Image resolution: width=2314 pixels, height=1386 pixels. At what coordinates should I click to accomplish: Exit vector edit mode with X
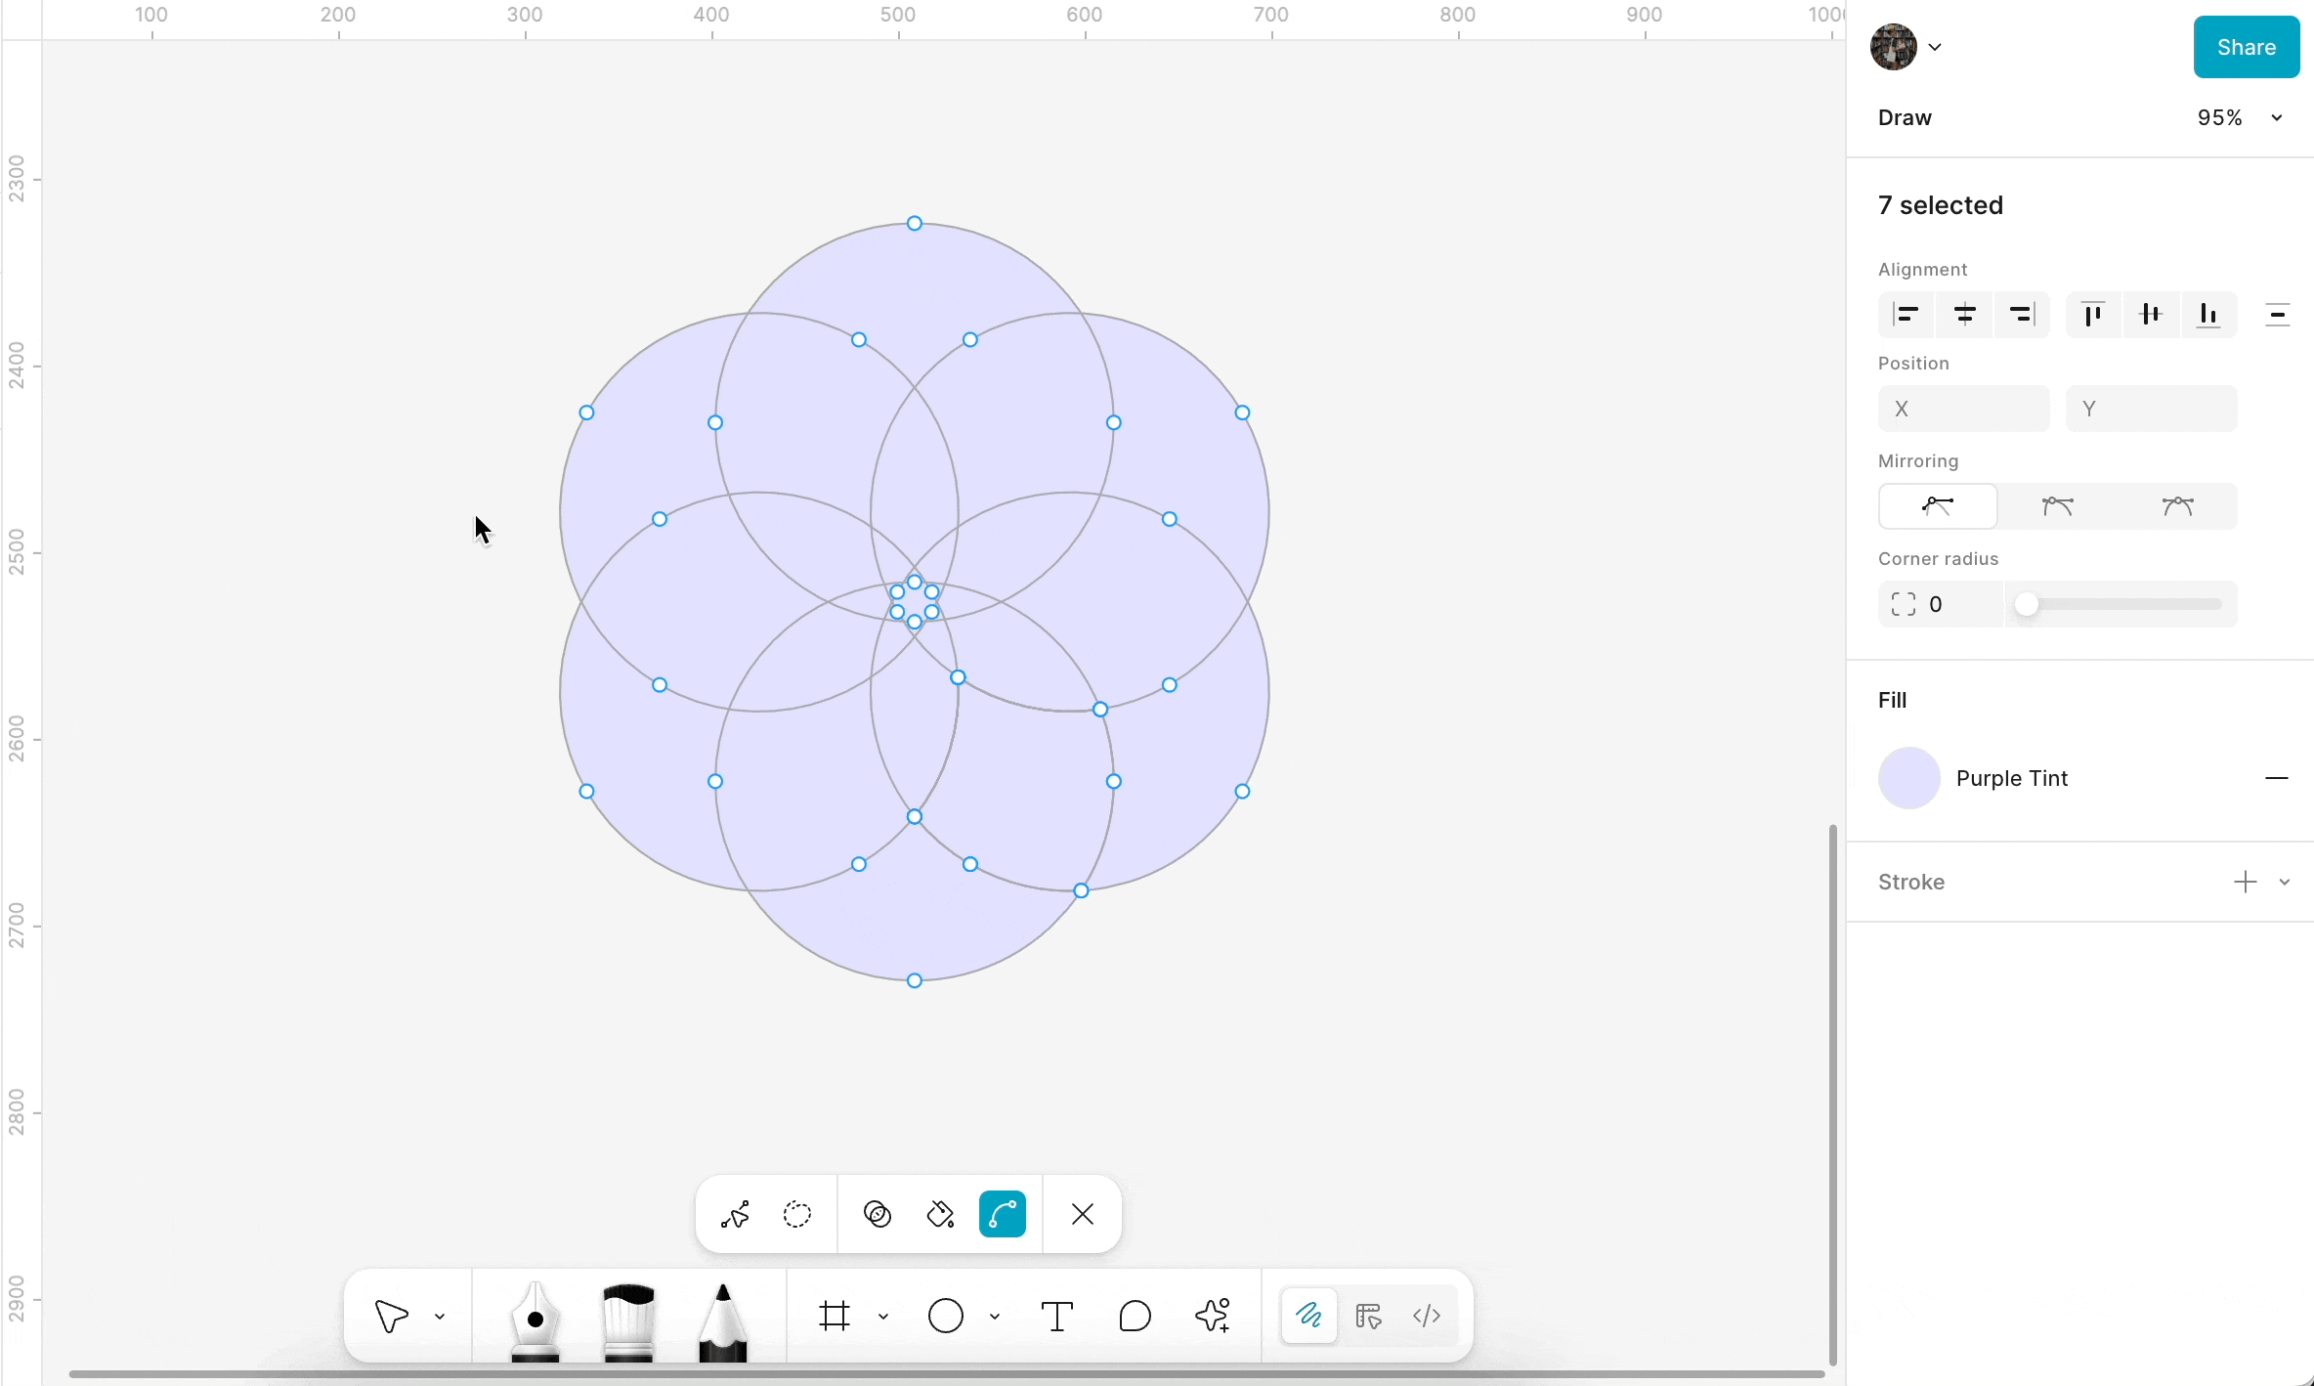1083,1214
